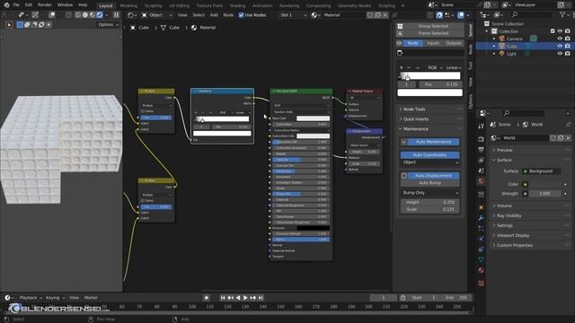Switch to the Inputs tab in sidebar

(x=433, y=43)
